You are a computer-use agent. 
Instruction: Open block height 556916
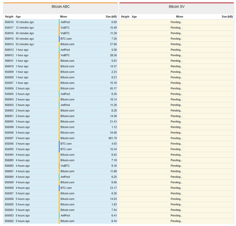(9, 33)
